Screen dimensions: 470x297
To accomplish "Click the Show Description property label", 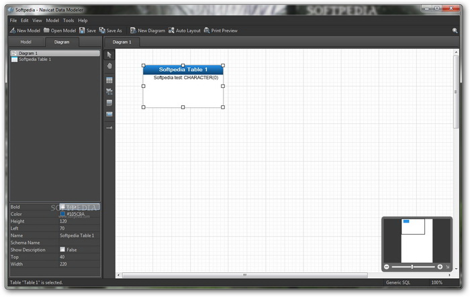I will pyautogui.click(x=28, y=249).
